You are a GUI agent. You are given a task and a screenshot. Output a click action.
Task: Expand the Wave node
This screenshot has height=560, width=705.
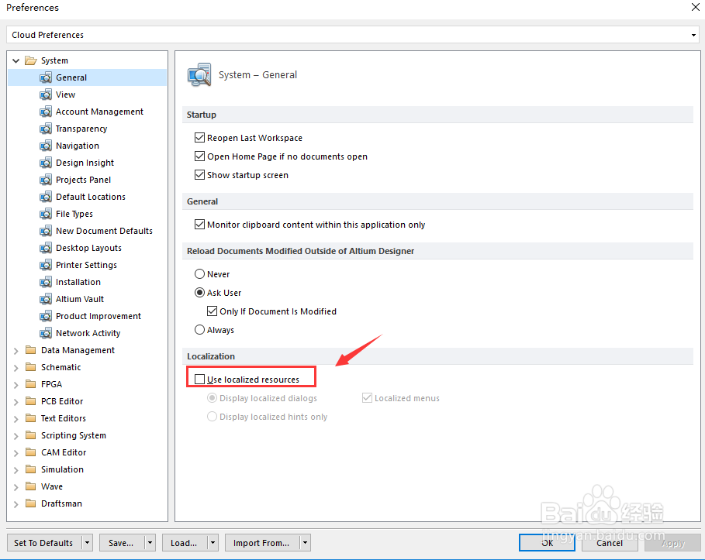coord(16,487)
